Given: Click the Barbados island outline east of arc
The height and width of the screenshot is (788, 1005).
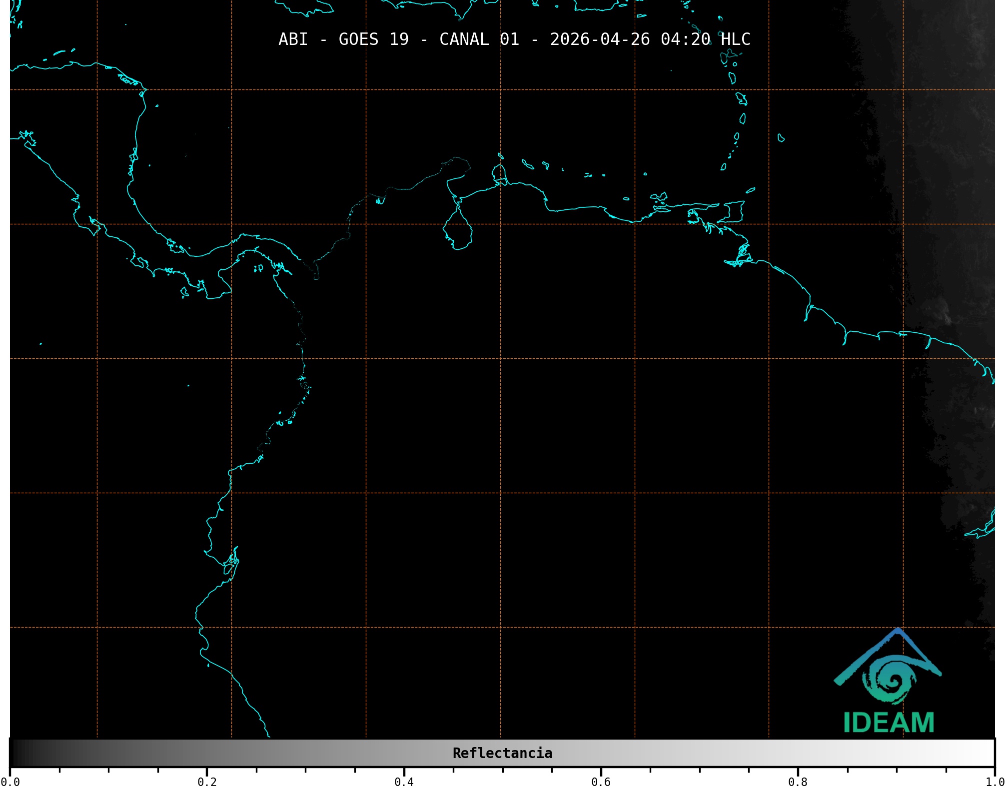Looking at the screenshot, I should coord(781,138).
